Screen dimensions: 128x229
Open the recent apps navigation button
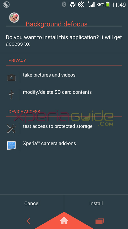(x=100, y=221)
